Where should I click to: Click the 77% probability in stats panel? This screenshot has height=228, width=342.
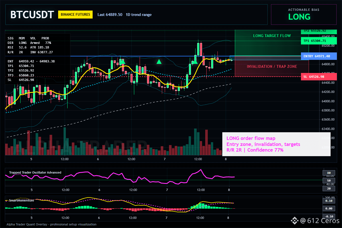48,42
